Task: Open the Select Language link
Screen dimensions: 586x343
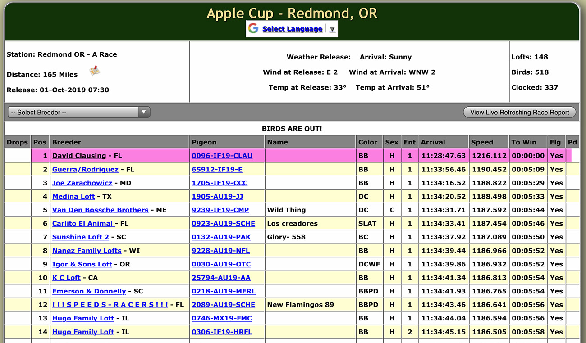Action: tap(292, 29)
